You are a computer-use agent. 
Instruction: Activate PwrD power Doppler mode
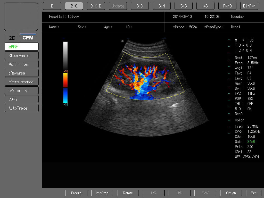(x=227, y=6)
